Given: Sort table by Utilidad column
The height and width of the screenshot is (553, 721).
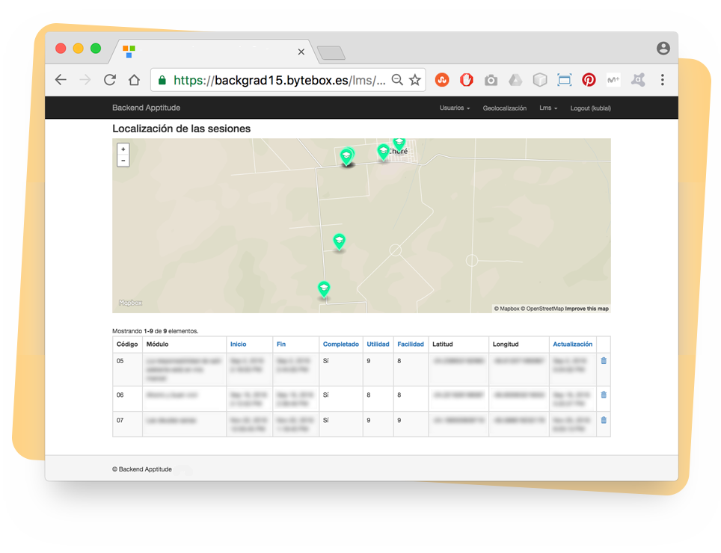Looking at the screenshot, I should tap(378, 344).
